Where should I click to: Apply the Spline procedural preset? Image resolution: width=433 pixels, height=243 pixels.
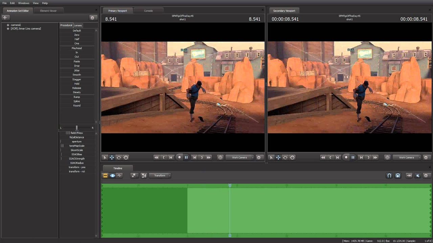77,101
